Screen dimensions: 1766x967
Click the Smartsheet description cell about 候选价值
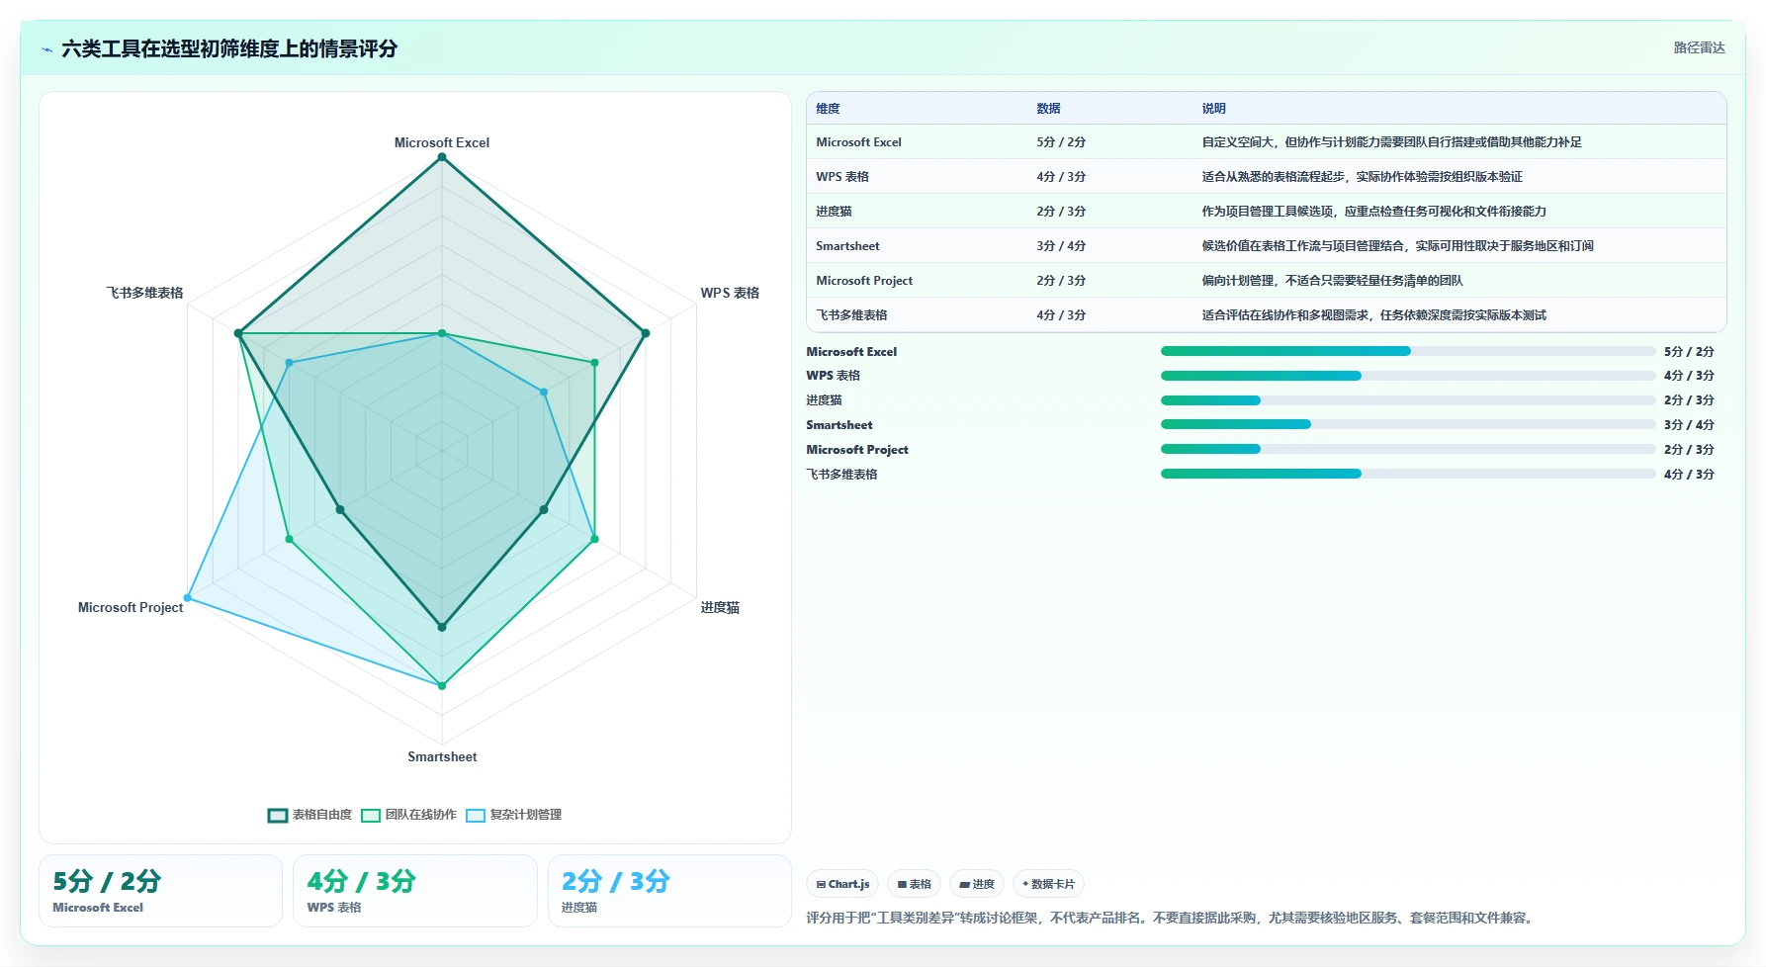[x=1397, y=246]
